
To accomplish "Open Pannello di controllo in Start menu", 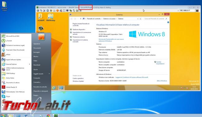I will point(40,87).
